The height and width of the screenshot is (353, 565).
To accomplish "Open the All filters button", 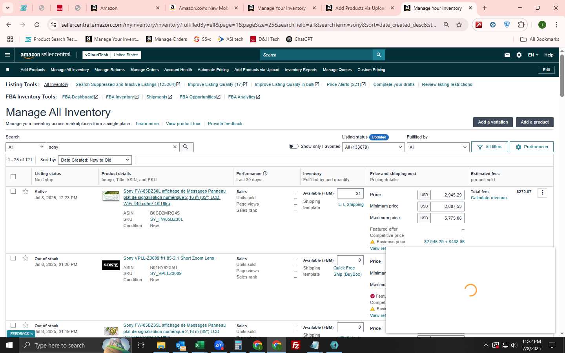I will tap(490, 147).
